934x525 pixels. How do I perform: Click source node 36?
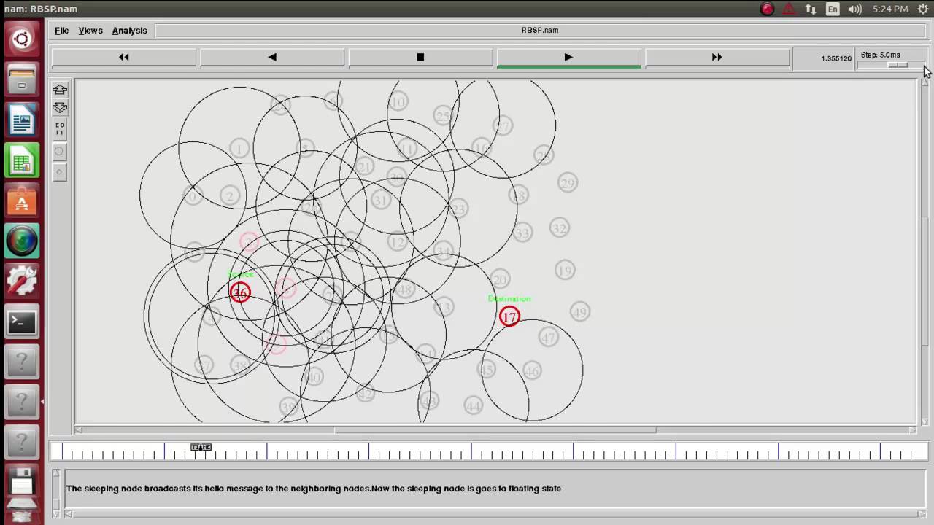click(x=240, y=293)
